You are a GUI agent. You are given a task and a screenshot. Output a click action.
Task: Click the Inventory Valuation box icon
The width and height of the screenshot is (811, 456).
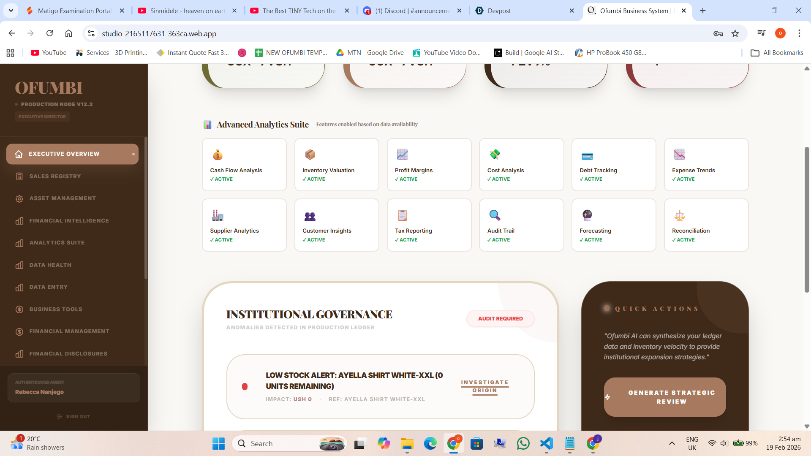(310, 155)
